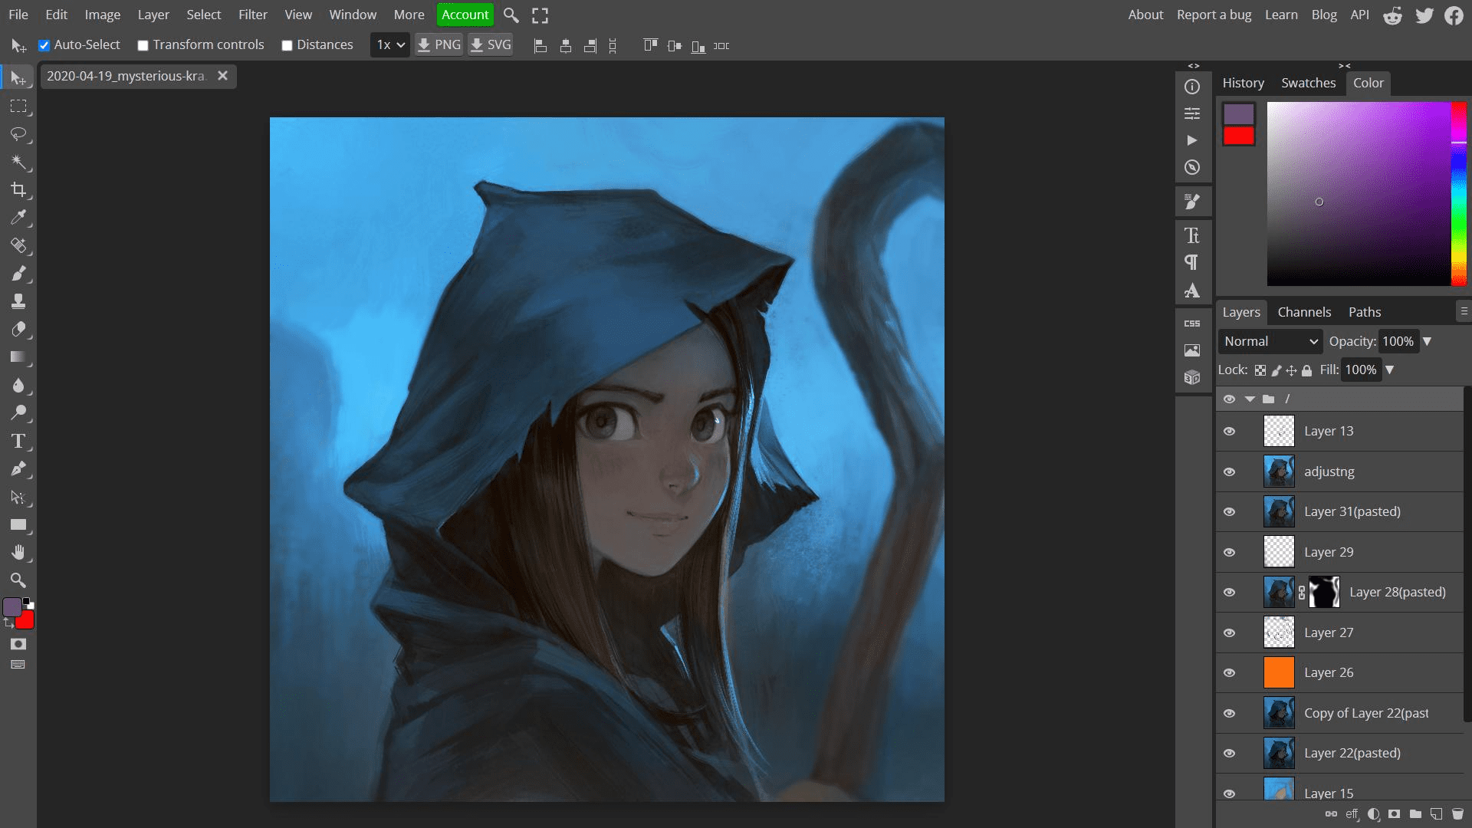Viewport: 1472px width, 828px height.
Task: Select the Hand tool
Action: click(17, 552)
